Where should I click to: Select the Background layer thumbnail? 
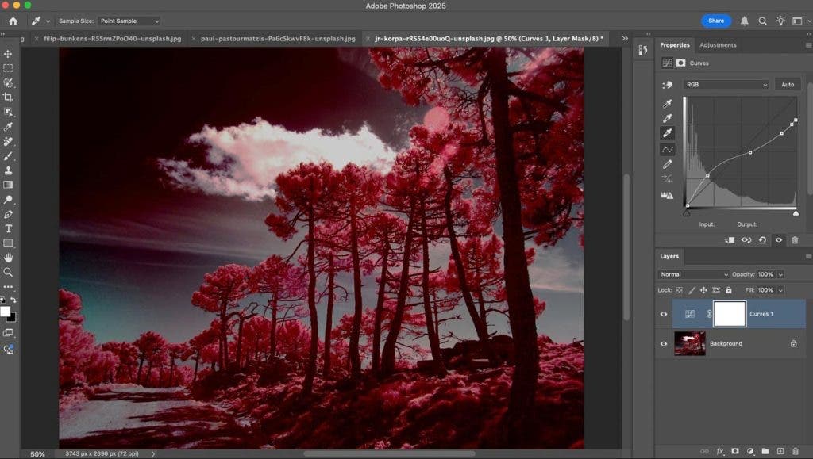pos(690,343)
